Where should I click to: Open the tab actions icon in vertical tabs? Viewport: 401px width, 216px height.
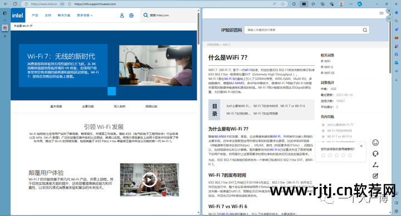tap(4, 13)
